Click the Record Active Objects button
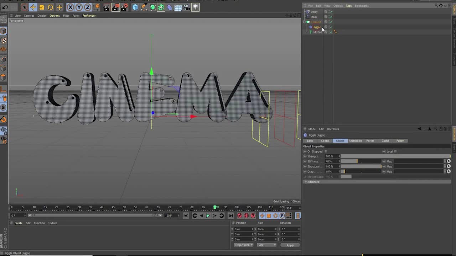 (x=239, y=216)
